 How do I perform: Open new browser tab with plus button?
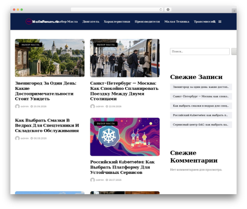tap(234, 11)
